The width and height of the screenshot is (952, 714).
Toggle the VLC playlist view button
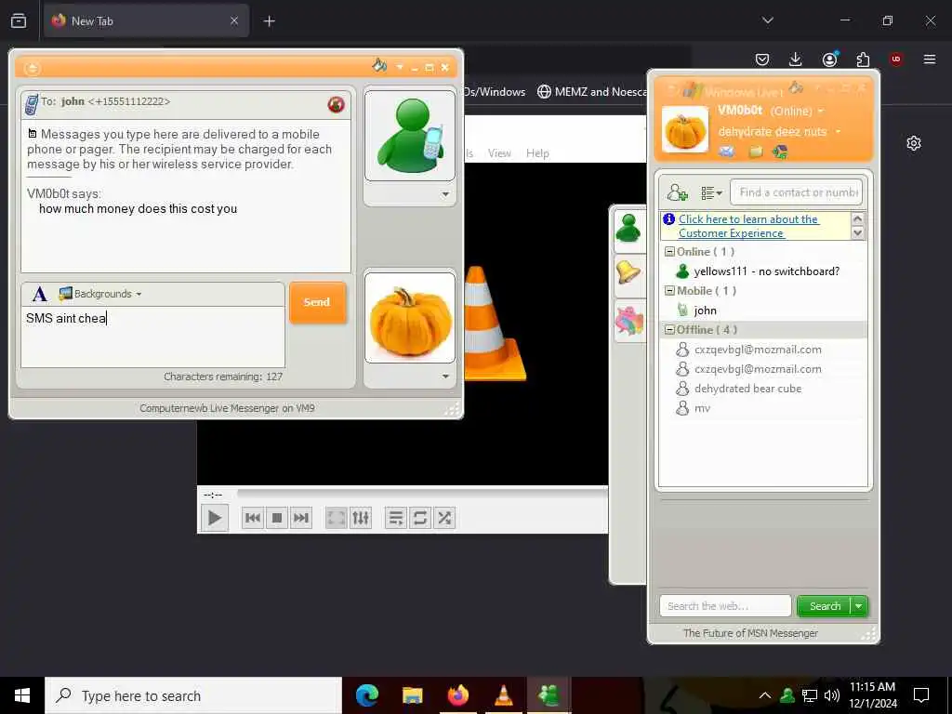click(396, 518)
